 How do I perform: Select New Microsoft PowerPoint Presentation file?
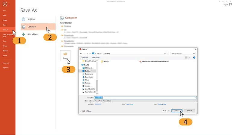click(154, 61)
